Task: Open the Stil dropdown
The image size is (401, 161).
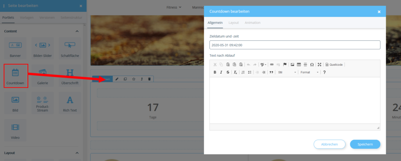Action: click(287, 72)
